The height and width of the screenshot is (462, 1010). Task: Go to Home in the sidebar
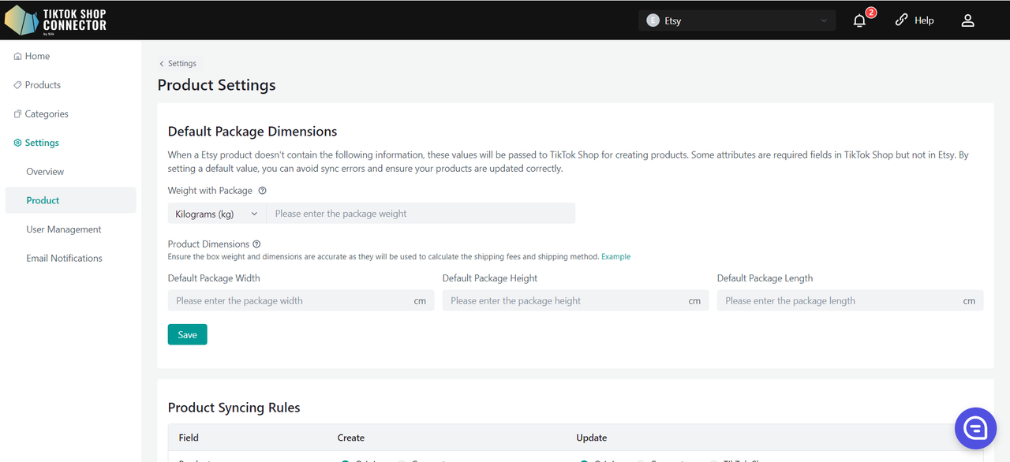32,56
